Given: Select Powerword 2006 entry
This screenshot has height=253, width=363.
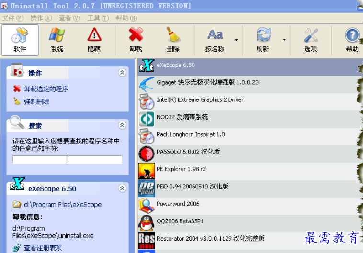Looking at the screenshot, I should [250, 206].
